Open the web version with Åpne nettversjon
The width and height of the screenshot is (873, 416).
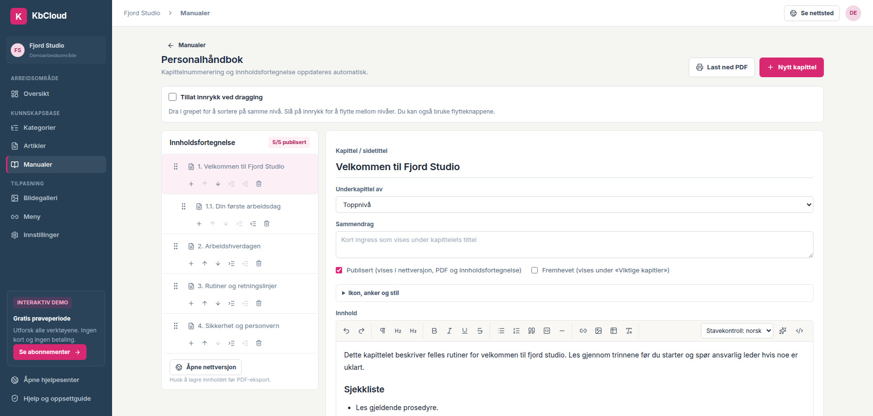click(205, 367)
